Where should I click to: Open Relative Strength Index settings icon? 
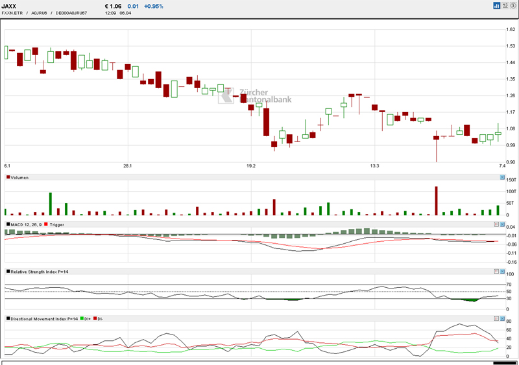pos(496,271)
